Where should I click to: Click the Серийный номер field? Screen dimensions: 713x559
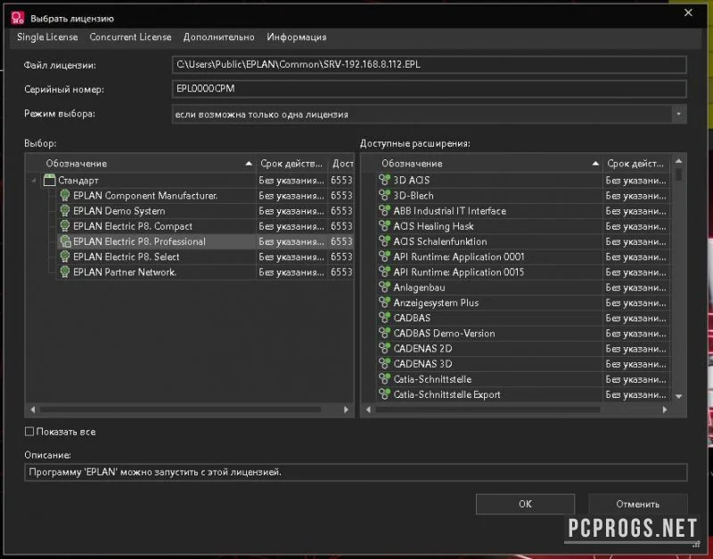click(x=429, y=89)
